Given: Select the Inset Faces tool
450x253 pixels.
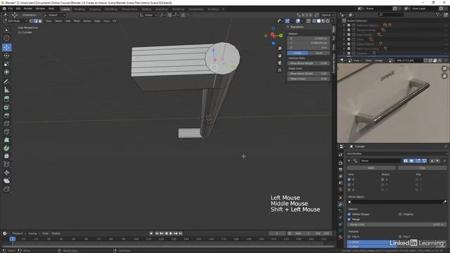Looking at the screenshot, I should tap(6, 108).
